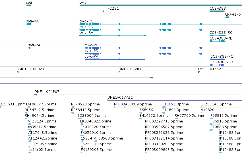Select the EN14252.5prime EST
Viewport: 242px width, 154px height.
tap(140, 118)
